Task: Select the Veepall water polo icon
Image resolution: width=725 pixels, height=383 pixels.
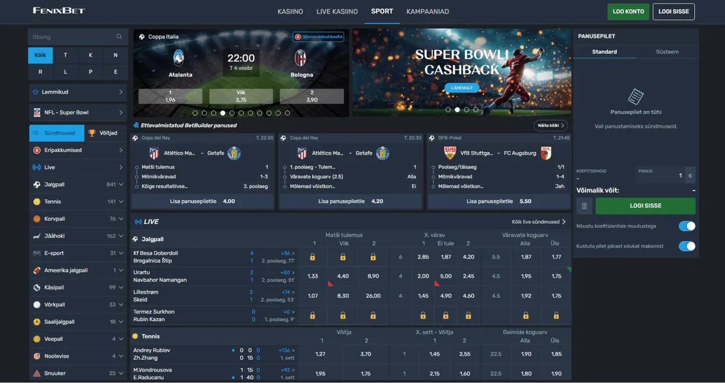Action: [37, 339]
